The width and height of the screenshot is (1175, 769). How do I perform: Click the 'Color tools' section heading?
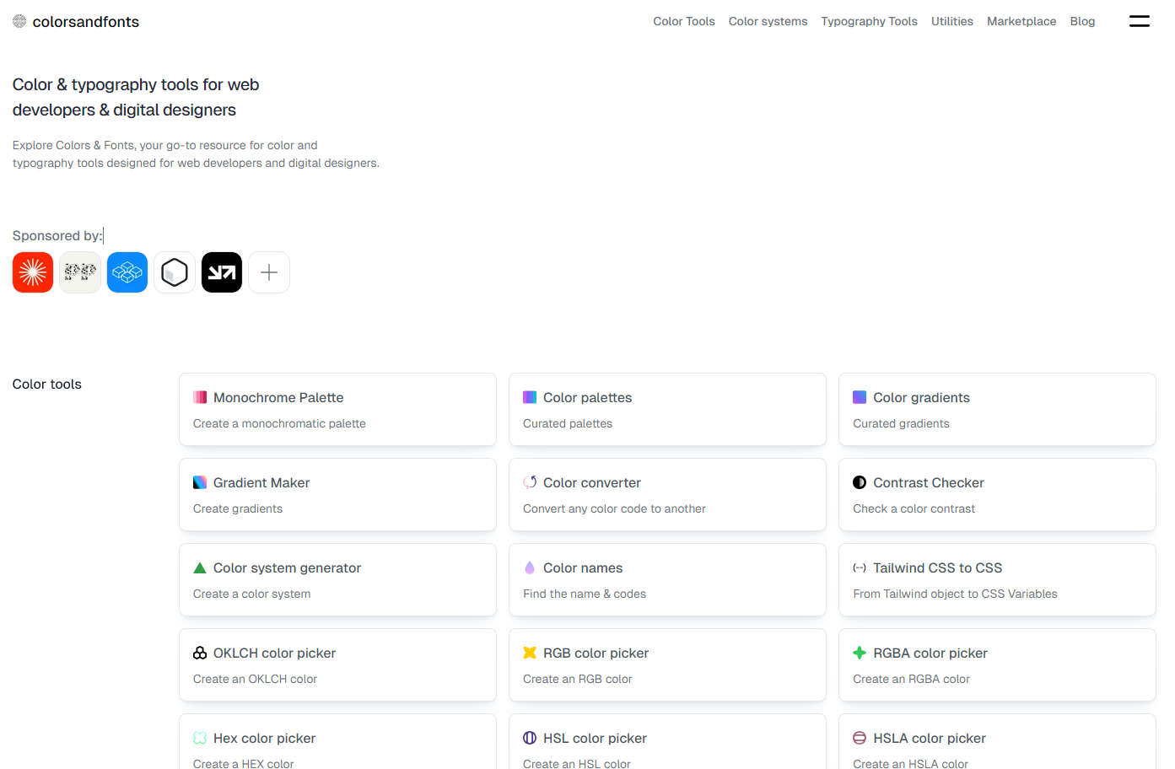[47, 384]
